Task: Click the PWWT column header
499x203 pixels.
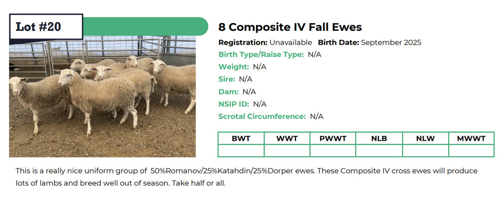Action: click(333, 138)
